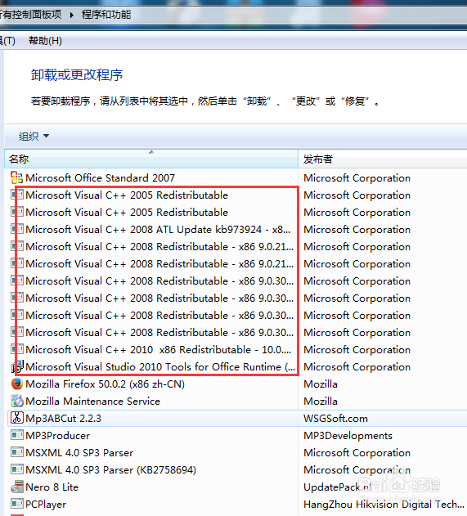Click the Mozilla Firefox 50.0.2 icon
Image resolution: width=467 pixels, height=516 pixels.
coord(17,384)
